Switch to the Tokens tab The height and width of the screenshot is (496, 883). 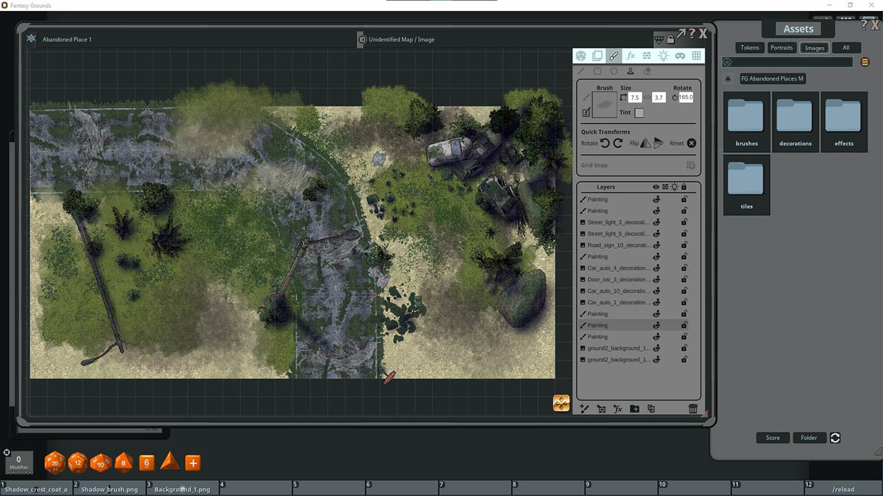pos(750,48)
